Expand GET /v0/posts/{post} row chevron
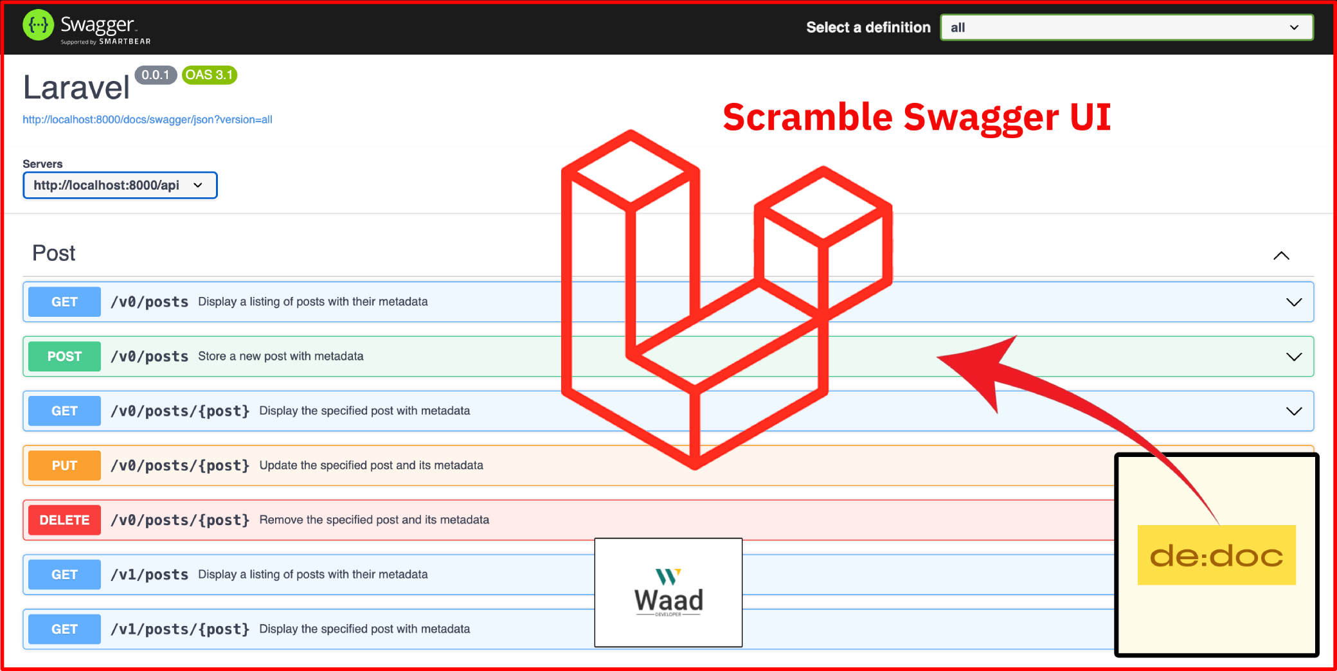This screenshot has height=671, width=1337. (x=1294, y=411)
